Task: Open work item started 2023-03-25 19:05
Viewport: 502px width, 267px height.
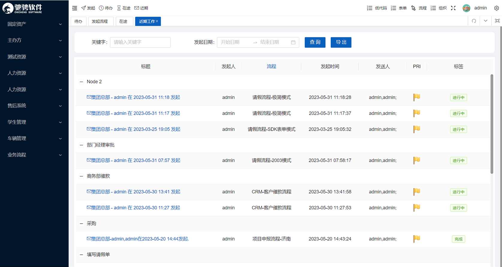Action: click(134, 129)
